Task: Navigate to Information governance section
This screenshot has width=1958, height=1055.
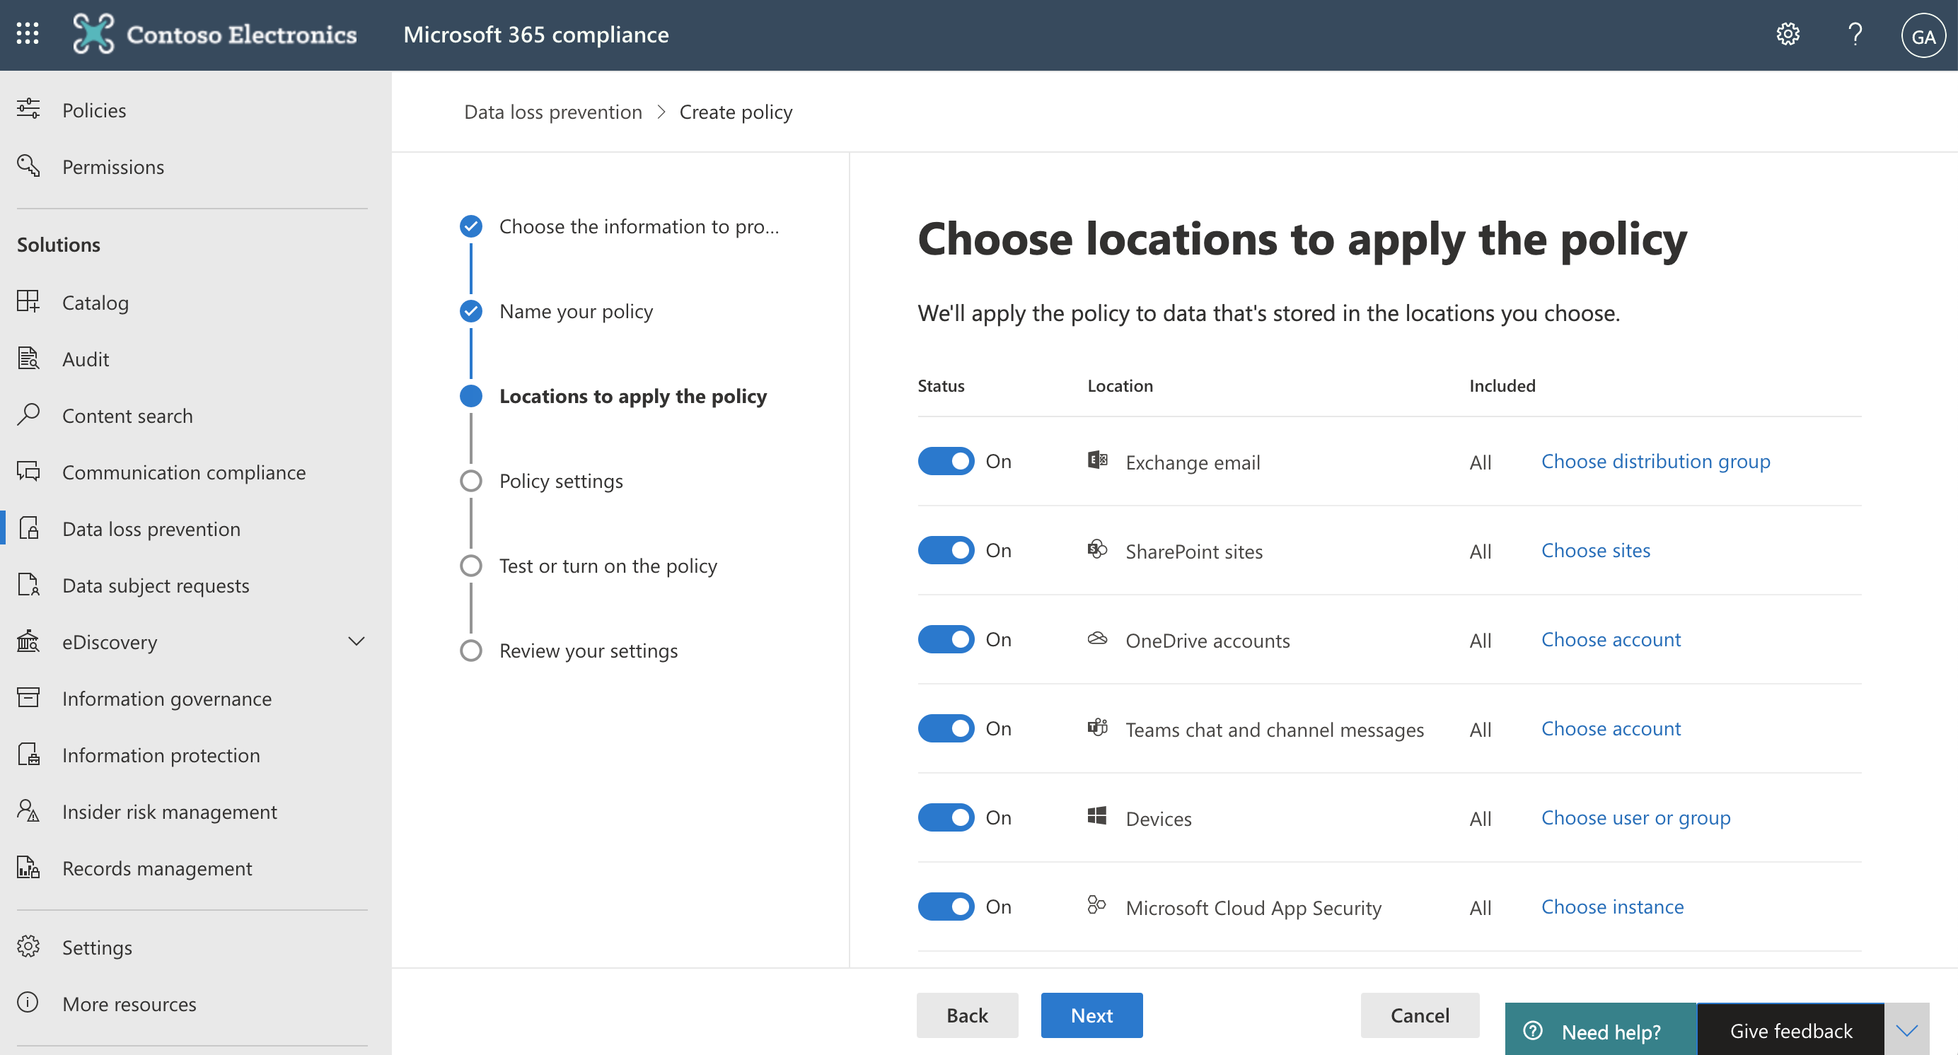Action: [166, 696]
